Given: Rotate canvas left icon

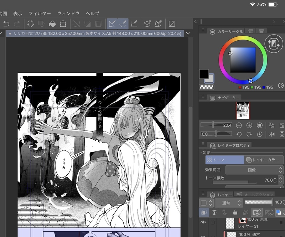Looking at the screenshot, I should coord(239,134).
